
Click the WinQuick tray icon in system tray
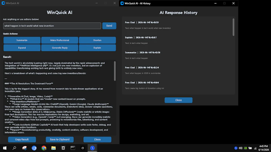[x=236, y=148]
